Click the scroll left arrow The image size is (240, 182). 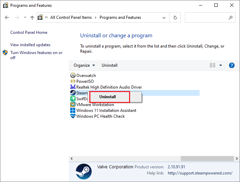coord(72,159)
